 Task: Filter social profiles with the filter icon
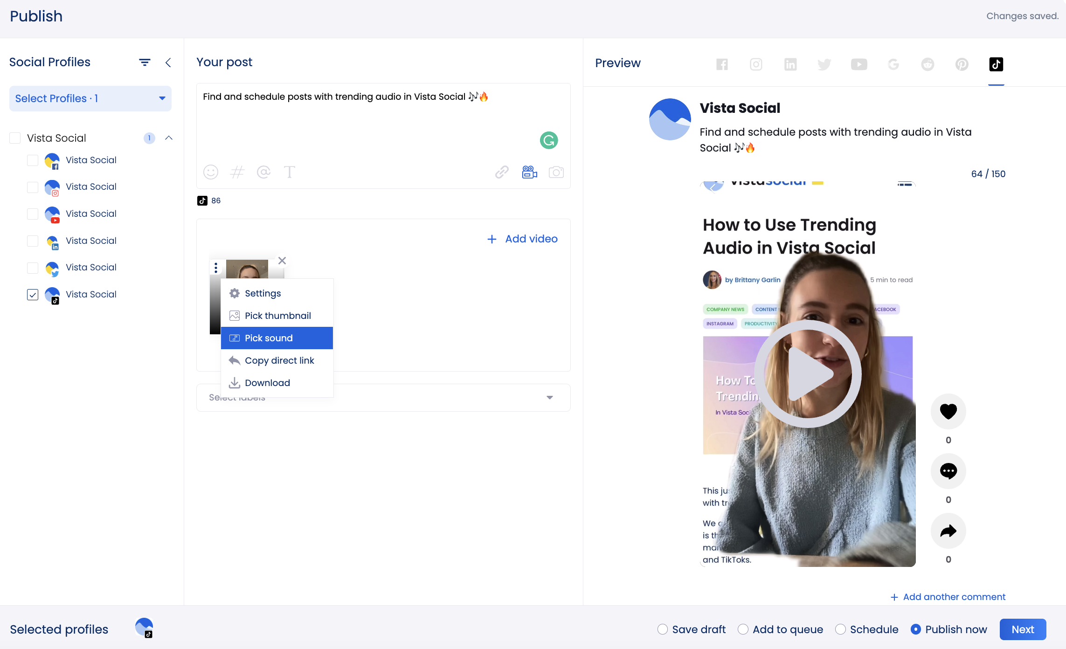[x=144, y=62]
